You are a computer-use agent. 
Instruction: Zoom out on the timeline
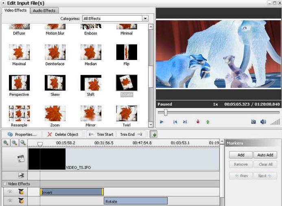14,143
